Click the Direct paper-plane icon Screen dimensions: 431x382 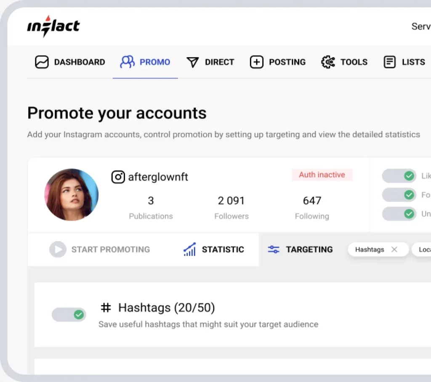(x=193, y=62)
